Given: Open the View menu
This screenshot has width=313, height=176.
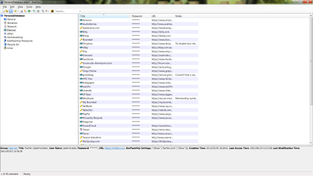Looking at the screenshot, I should coord(20,7).
